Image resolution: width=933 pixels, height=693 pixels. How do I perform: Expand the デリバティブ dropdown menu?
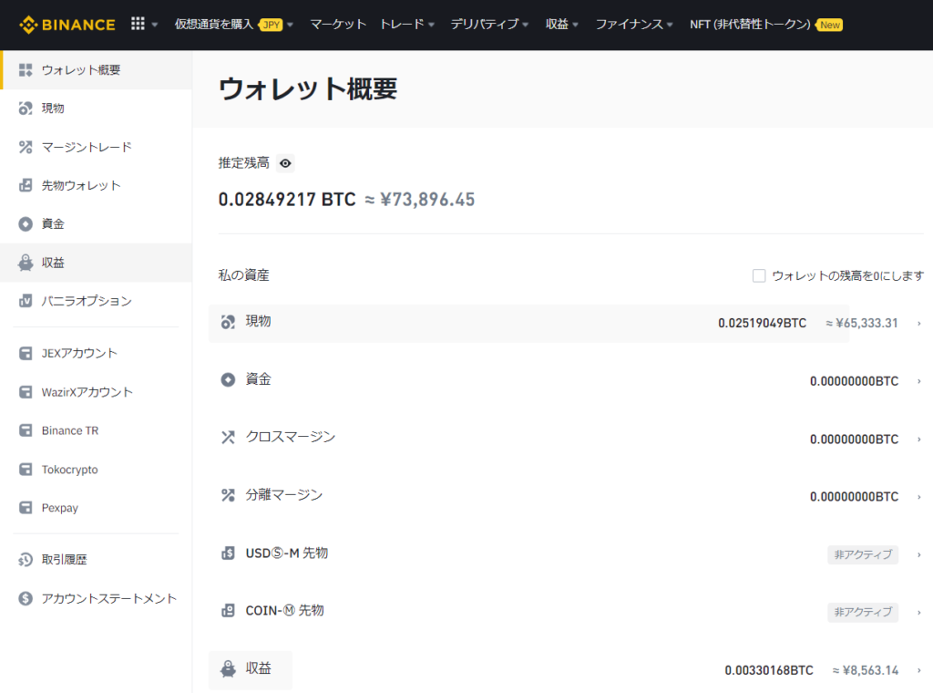(x=489, y=25)
